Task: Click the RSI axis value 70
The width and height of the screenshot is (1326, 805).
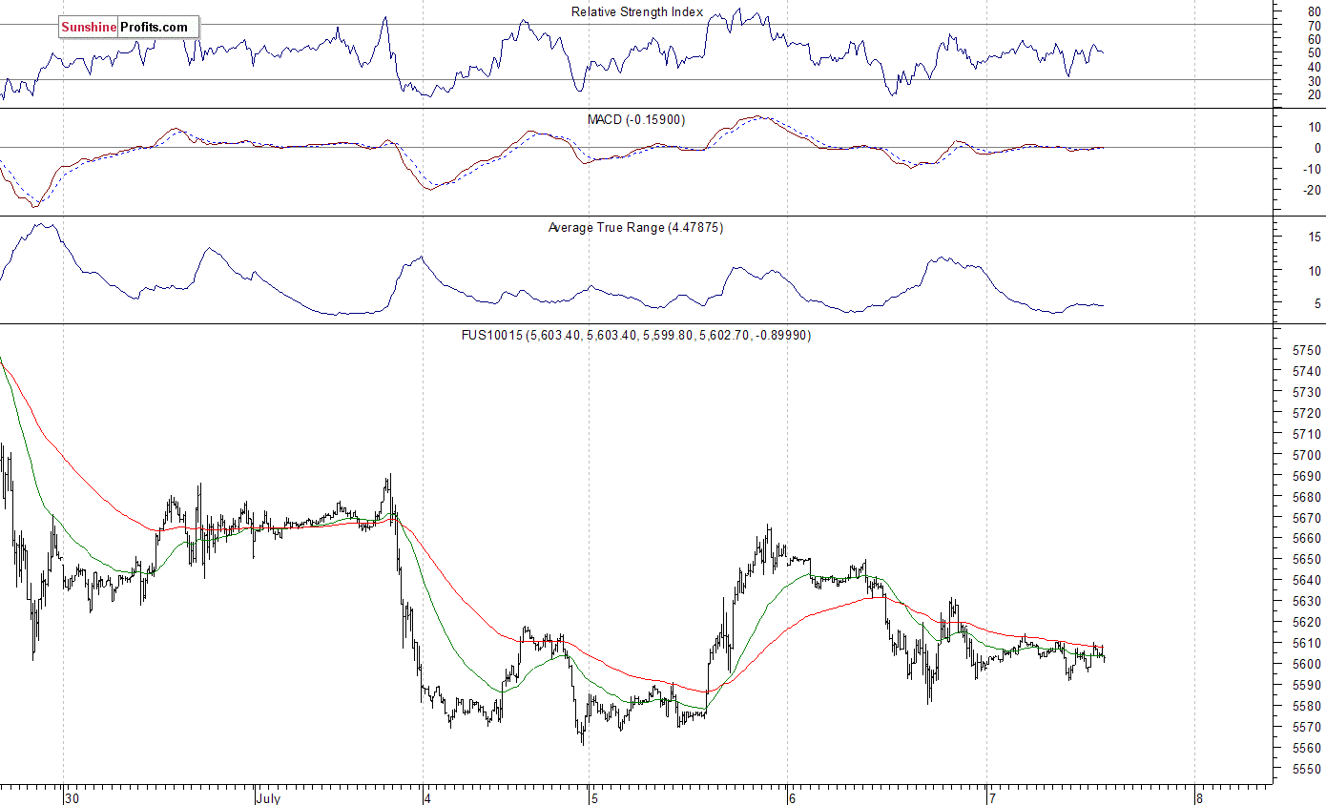Action: click(1315, 25)
